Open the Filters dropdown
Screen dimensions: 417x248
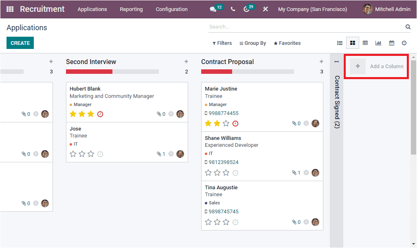click(x=222, y=43)
